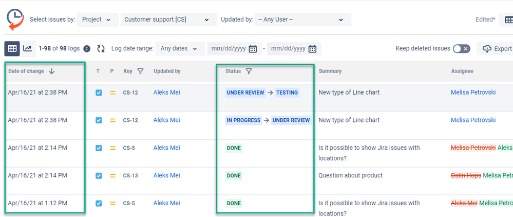Open Aleks Mei link on 1:12 PM row

click(166, 203)
